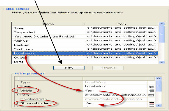Select the Visible property row label

point(26,91)
